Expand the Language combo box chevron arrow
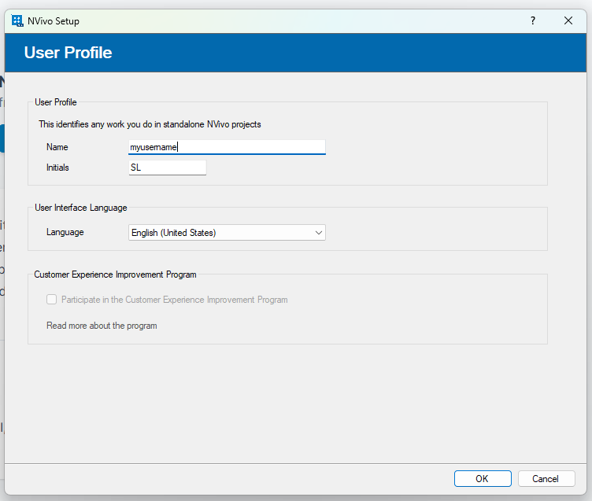This screenshot has width=592, height=501. [x=318, y=233]
